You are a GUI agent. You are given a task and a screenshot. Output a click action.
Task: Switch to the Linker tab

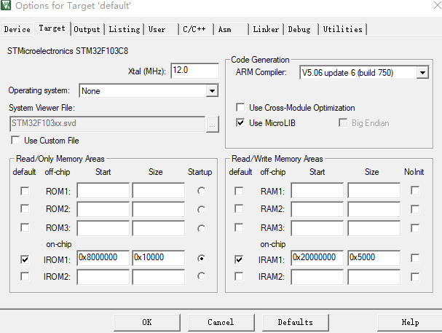[x=266, y=29]
